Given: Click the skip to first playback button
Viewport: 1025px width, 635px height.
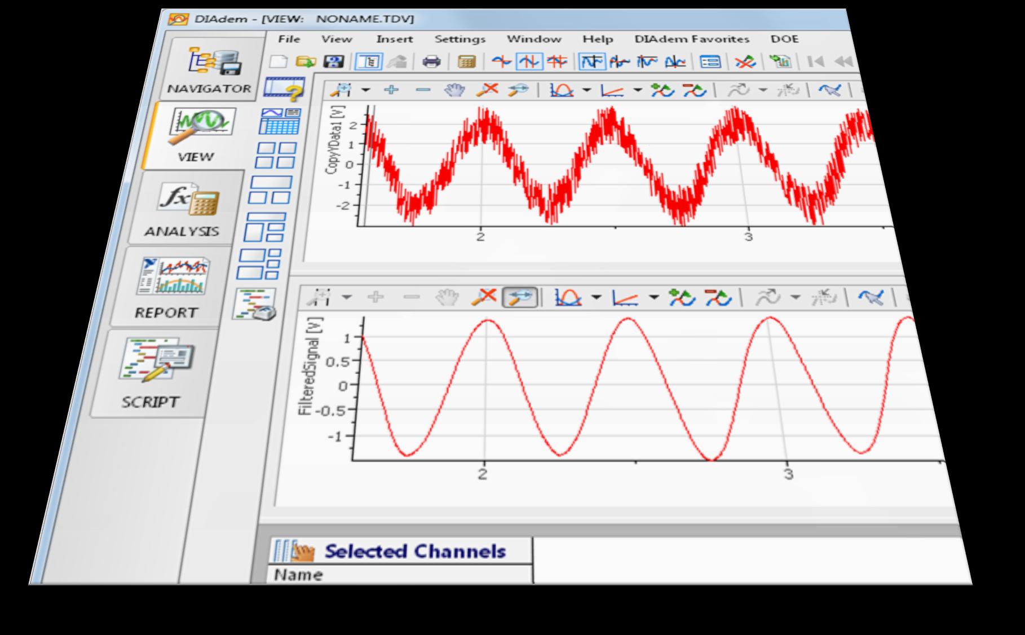Looking at the screenshot, I should pyautogui.click(x=816, y=61).
